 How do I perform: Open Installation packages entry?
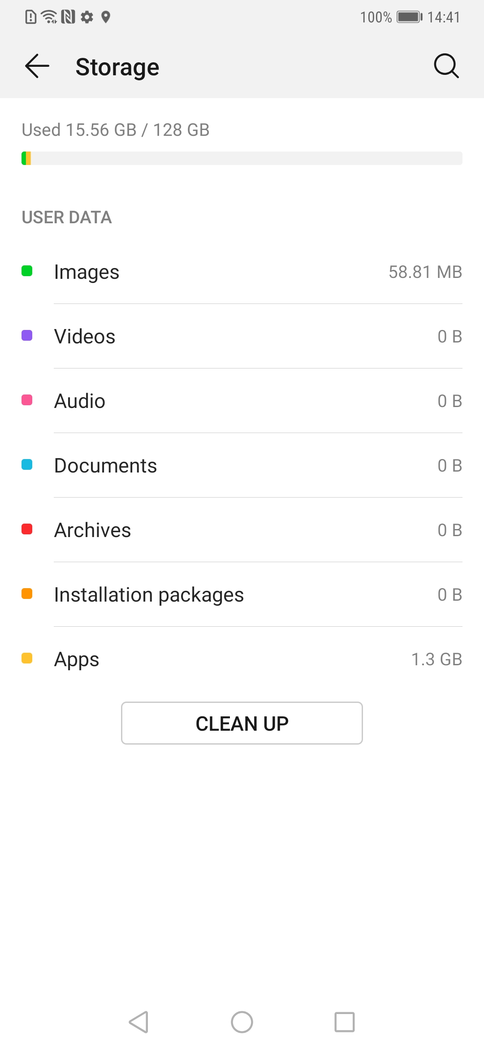pyautogui.click(x=242, y=594)
